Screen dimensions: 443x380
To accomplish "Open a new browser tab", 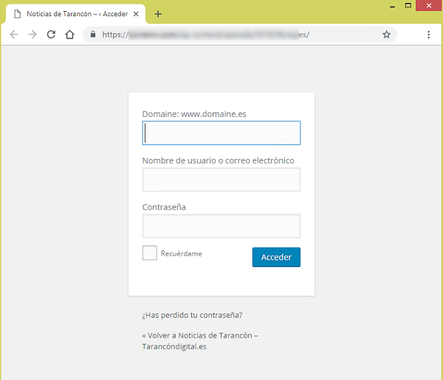I will (x=158, y=14).
